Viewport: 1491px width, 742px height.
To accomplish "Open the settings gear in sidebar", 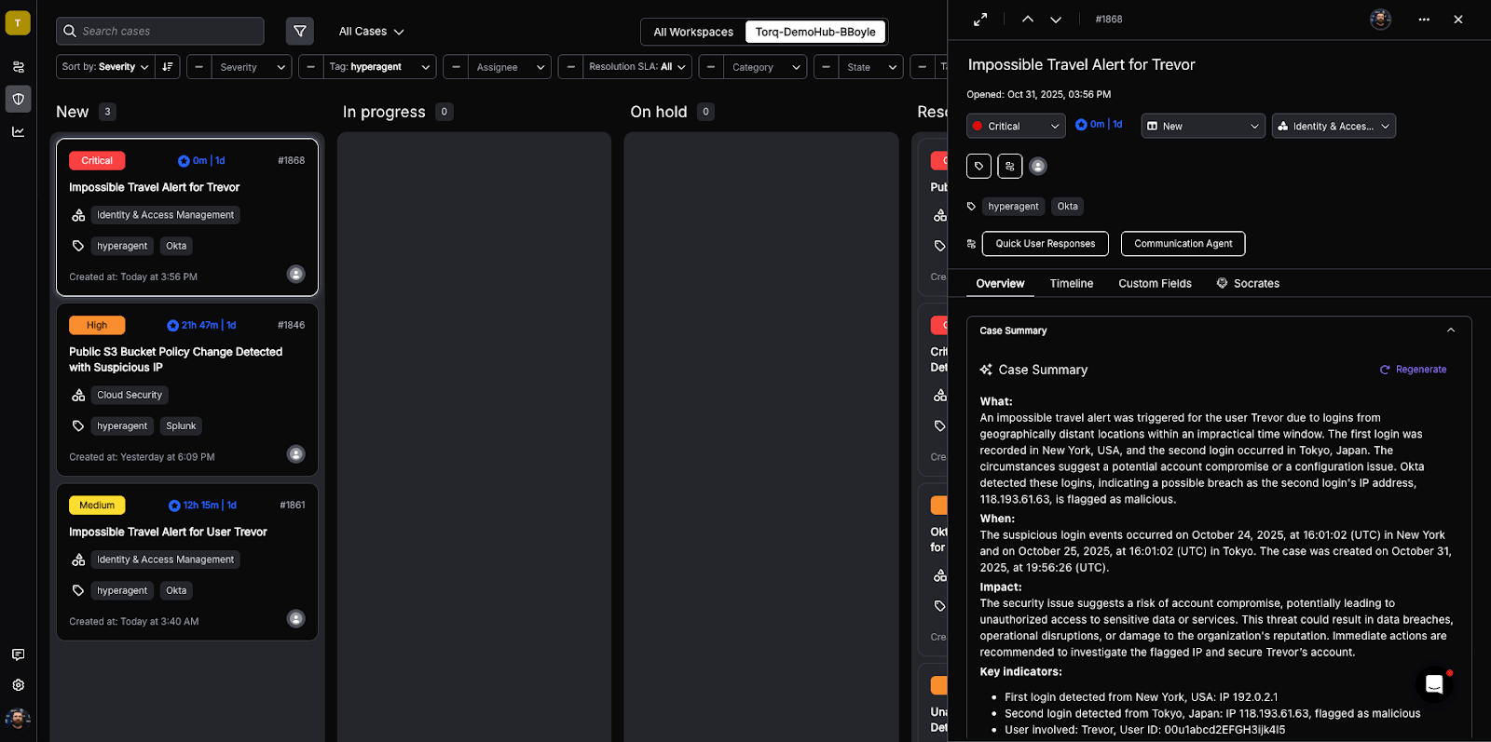I will (18, 685).
